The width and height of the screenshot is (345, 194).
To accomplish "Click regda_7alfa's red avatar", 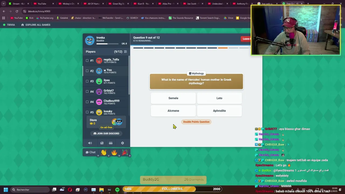I will [x=99, y=61].
